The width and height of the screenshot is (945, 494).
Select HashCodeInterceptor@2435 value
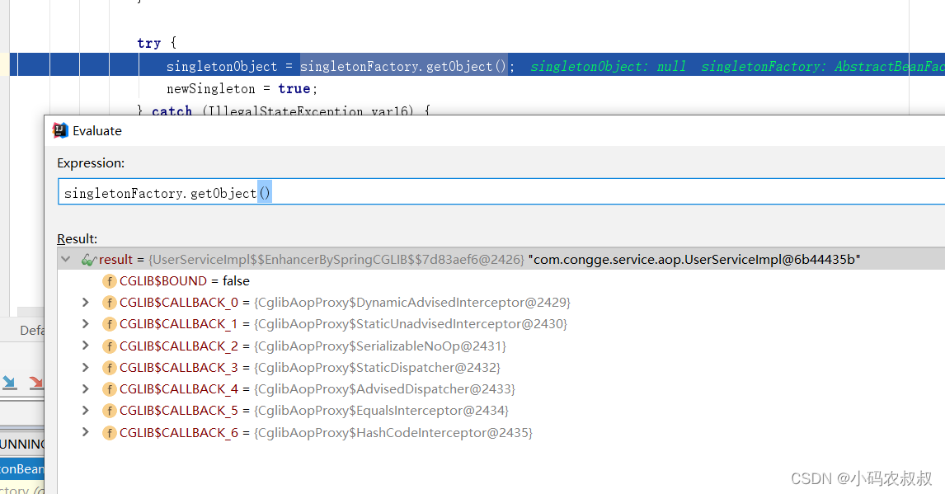[x=393, y=432]
